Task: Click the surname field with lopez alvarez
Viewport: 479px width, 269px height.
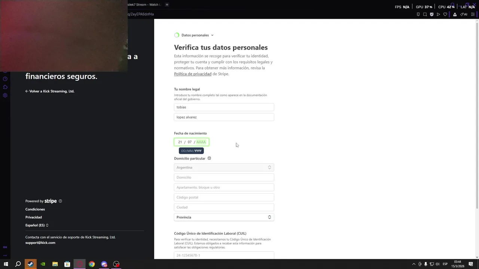Action: point(224,117)
